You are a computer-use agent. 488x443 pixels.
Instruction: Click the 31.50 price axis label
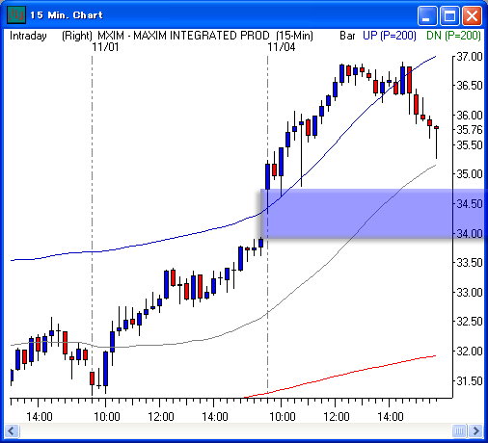point(470,381)
